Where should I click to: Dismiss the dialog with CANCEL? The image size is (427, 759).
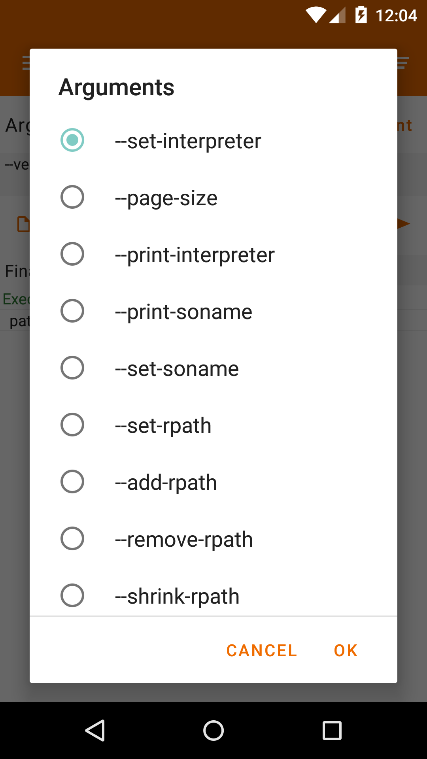(x=261, y=650)
